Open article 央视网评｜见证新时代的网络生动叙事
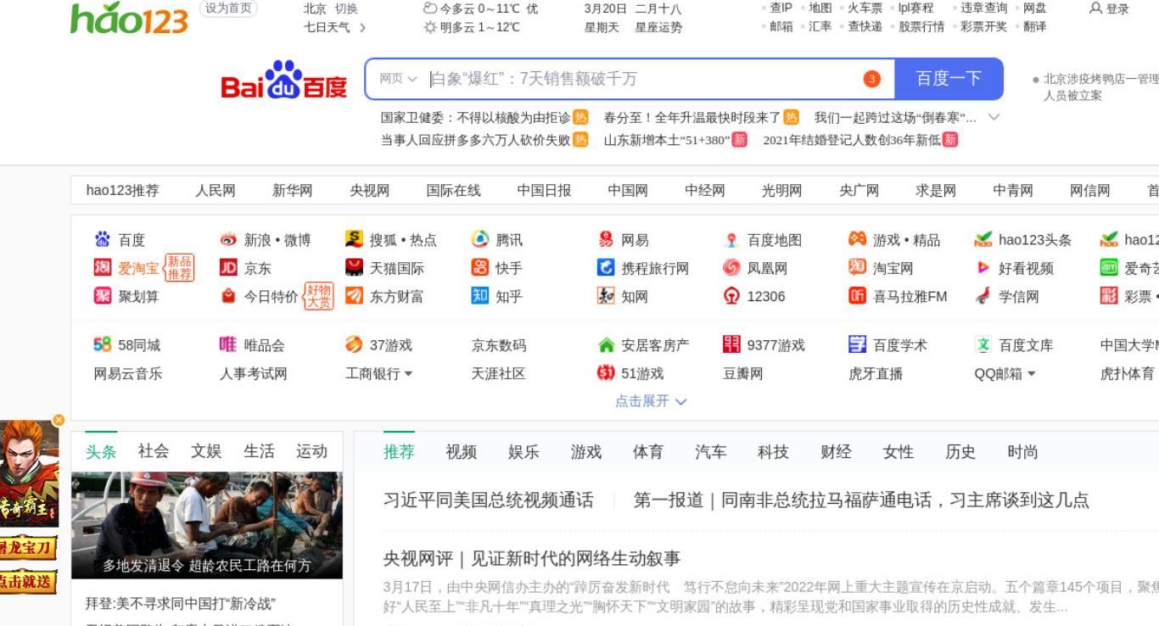Viewport: 1159px width, 626px height. click(x=532, y=559)
